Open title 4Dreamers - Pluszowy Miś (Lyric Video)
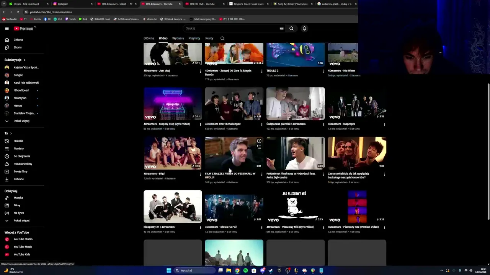 290,227
